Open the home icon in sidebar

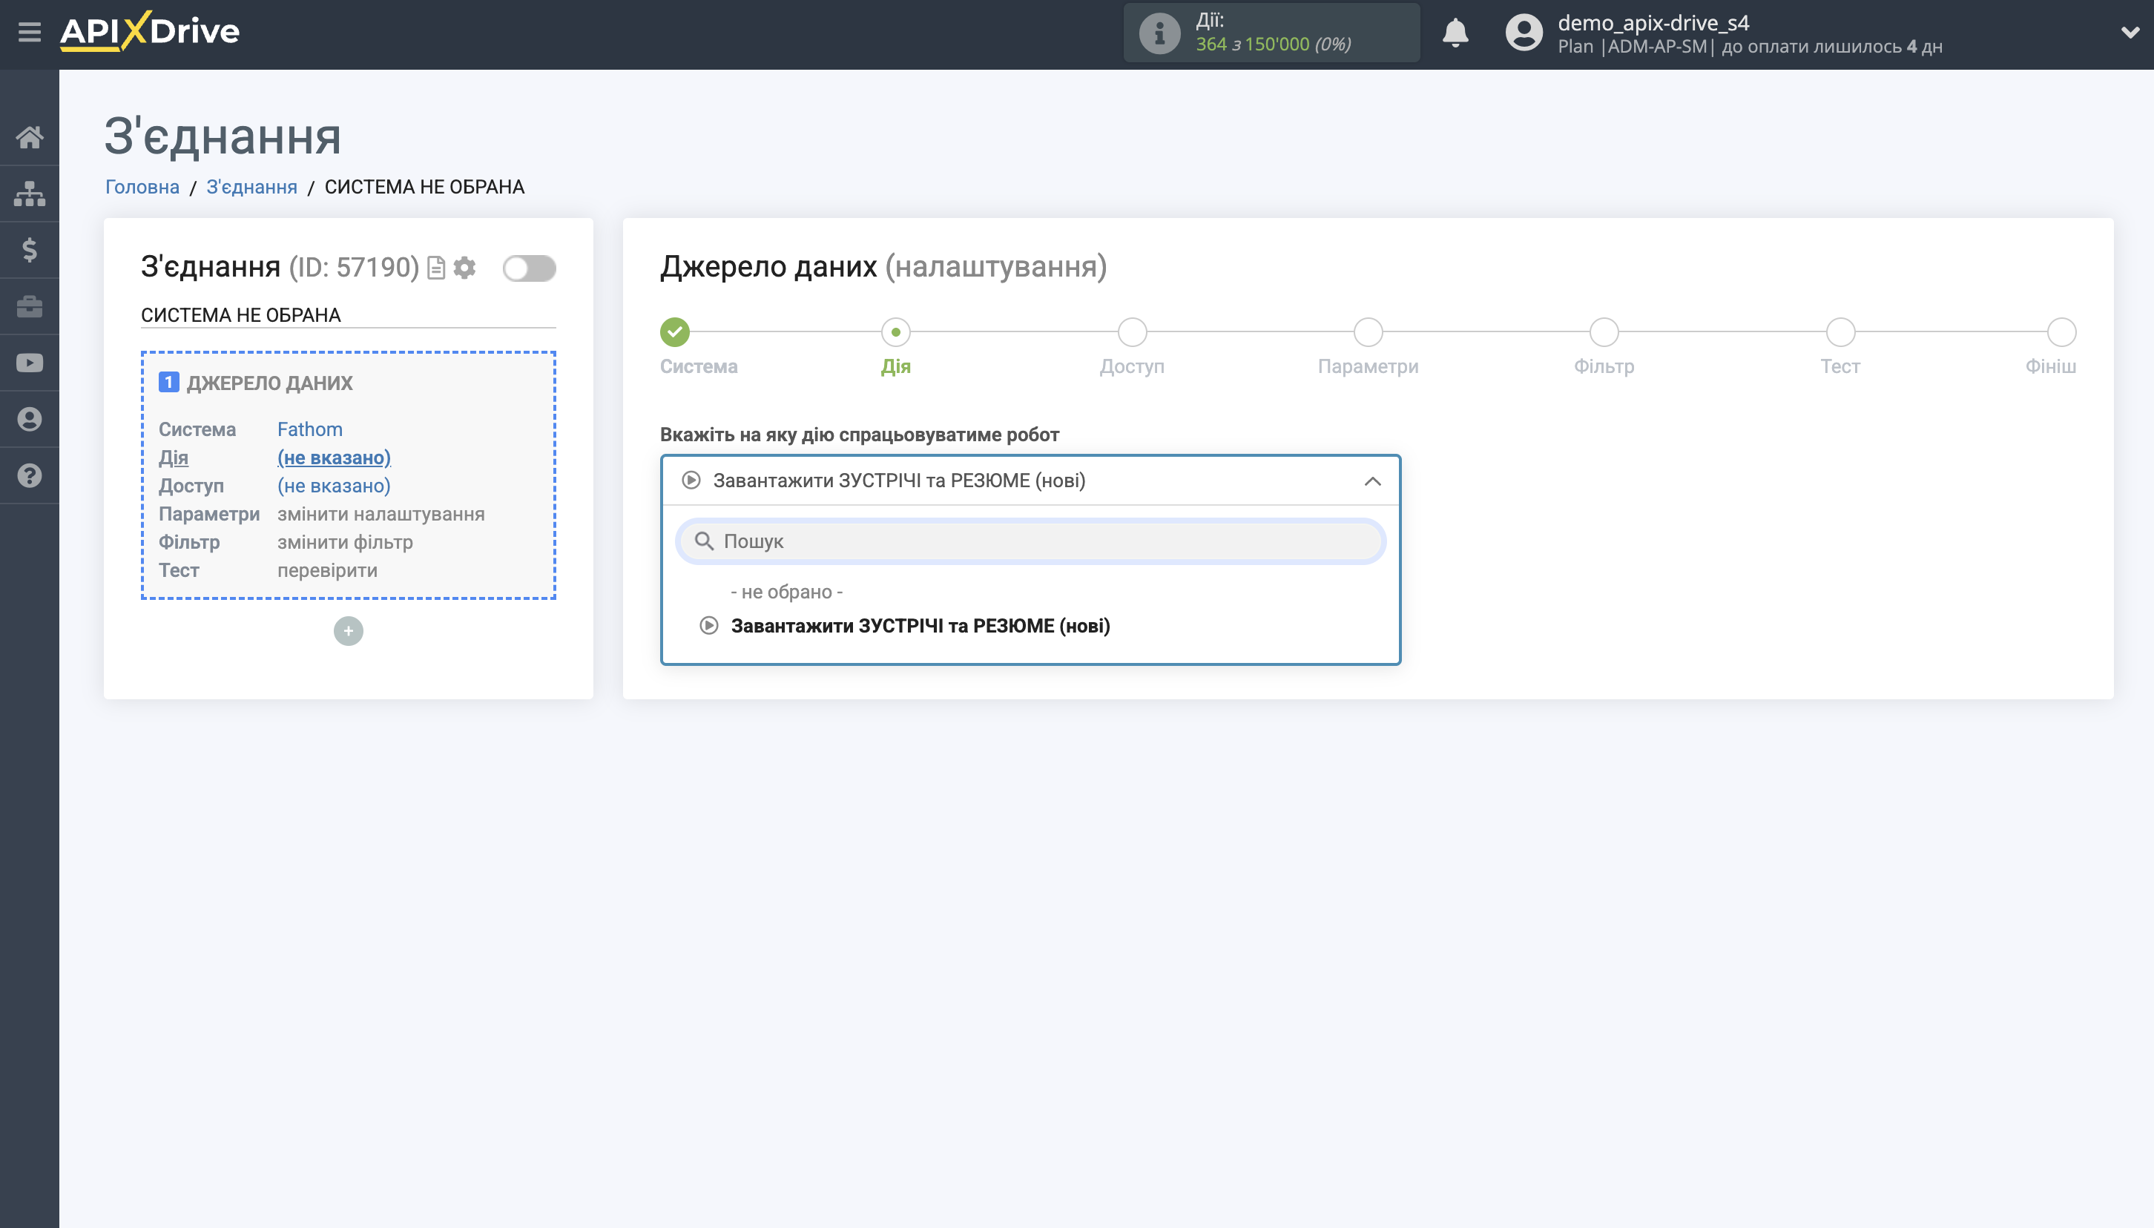30,137
